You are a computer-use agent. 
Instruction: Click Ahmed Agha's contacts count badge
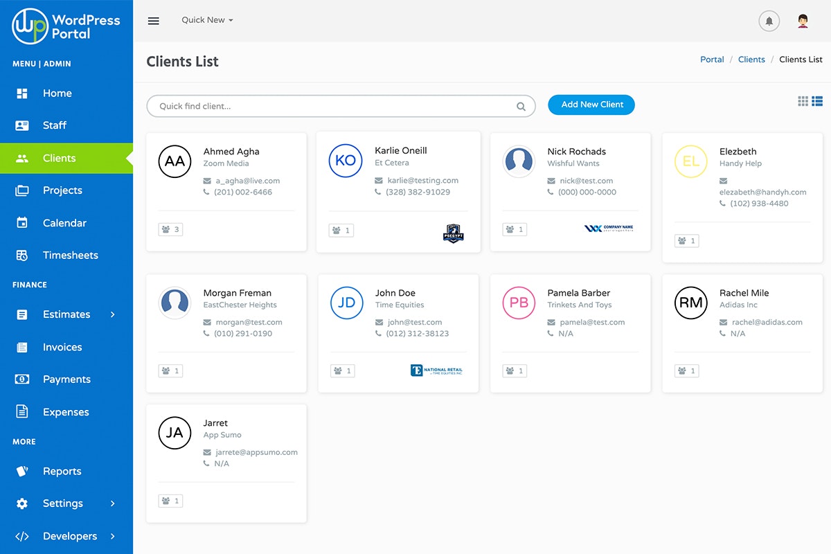170,229
